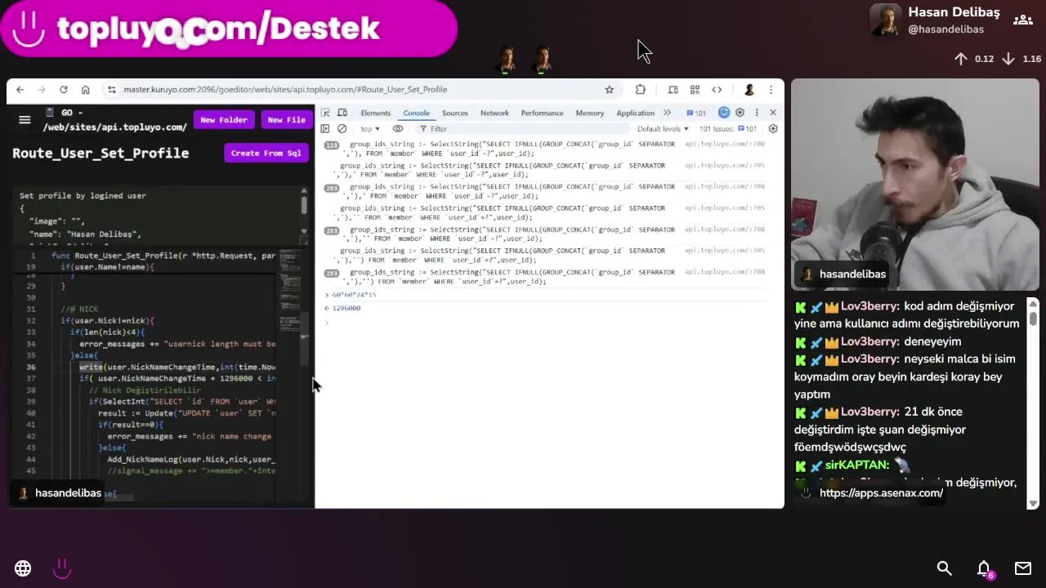The height and width of the screenshot is (588, 1046).
Task: Select the Console tab
Action: click(416, 113)
